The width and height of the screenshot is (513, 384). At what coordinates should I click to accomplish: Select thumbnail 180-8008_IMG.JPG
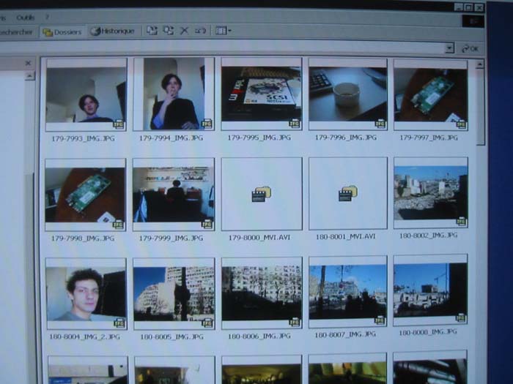[x=430, y=290]
